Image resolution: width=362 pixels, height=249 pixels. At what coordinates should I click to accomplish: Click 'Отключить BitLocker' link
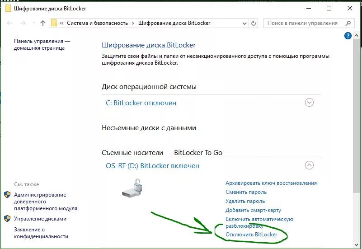[x=251, y=235]
